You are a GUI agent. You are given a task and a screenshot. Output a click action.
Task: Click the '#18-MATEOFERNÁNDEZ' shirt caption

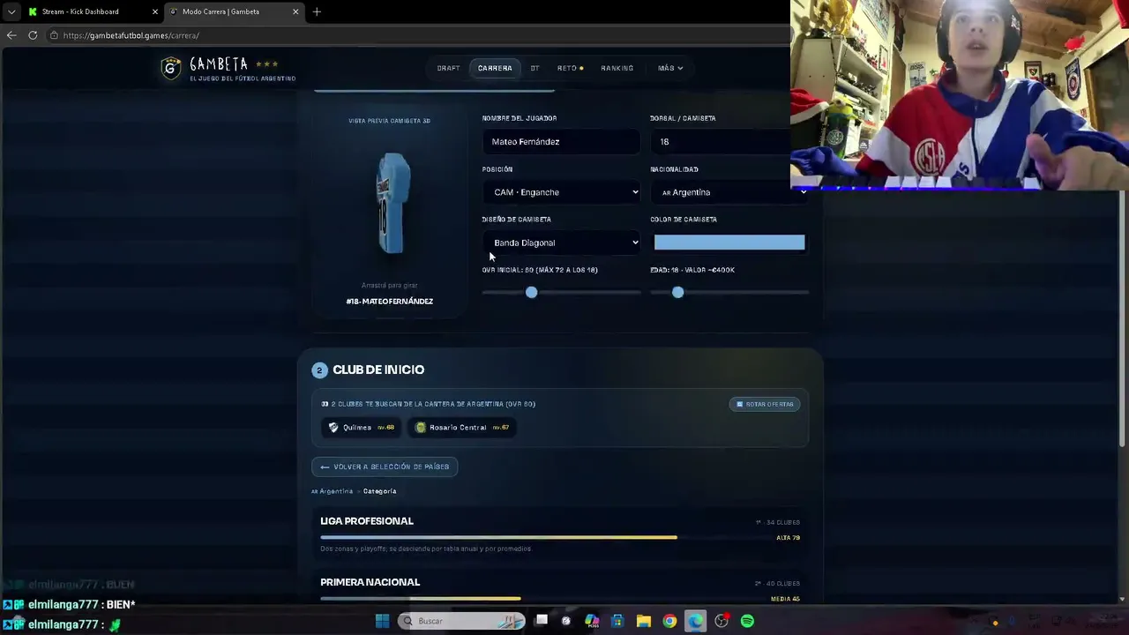tap(390, 302)
